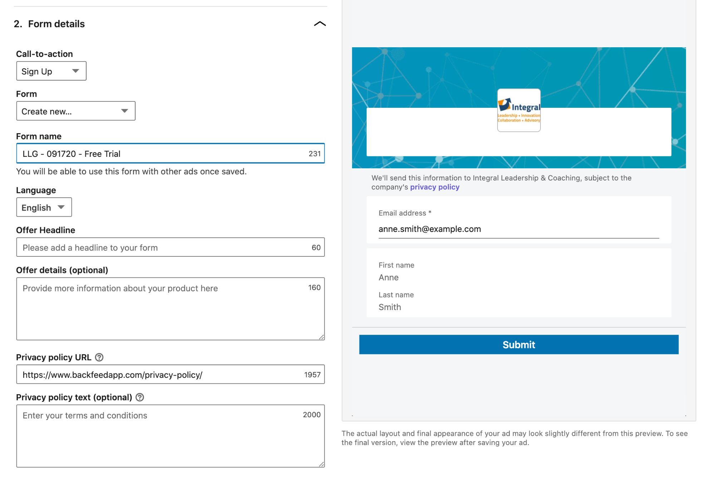Click the Privacy policy text area

tap(170, 436)
